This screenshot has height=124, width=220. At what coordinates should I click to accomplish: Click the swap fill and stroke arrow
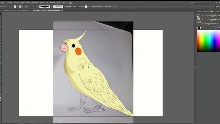pos(200,15)
